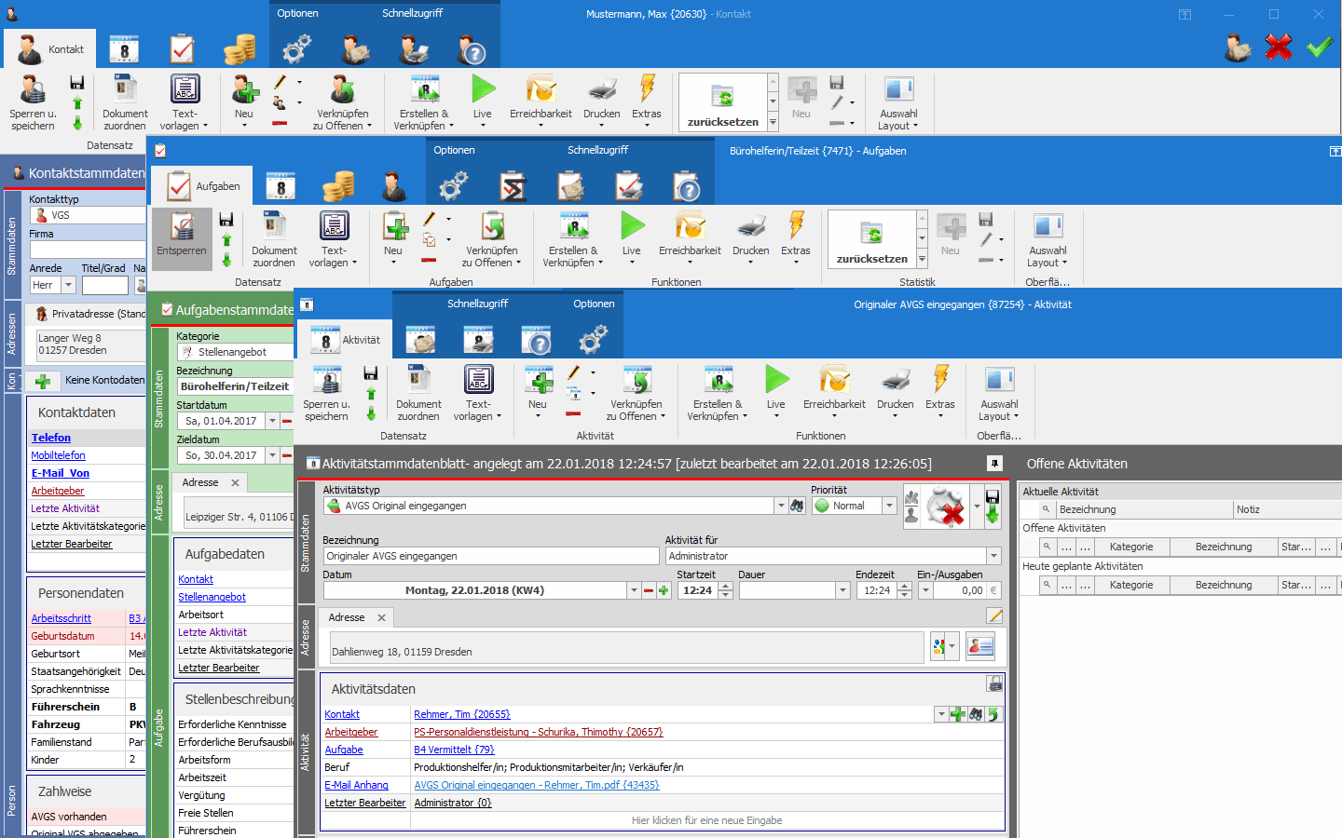Open Erreichbarkeit in Aktivität window ribbon

point(834,391)
